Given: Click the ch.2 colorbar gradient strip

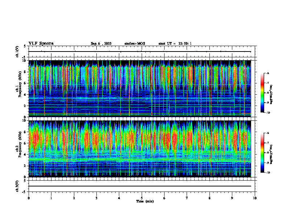Looking at the screenshot, I should [262, 153].
